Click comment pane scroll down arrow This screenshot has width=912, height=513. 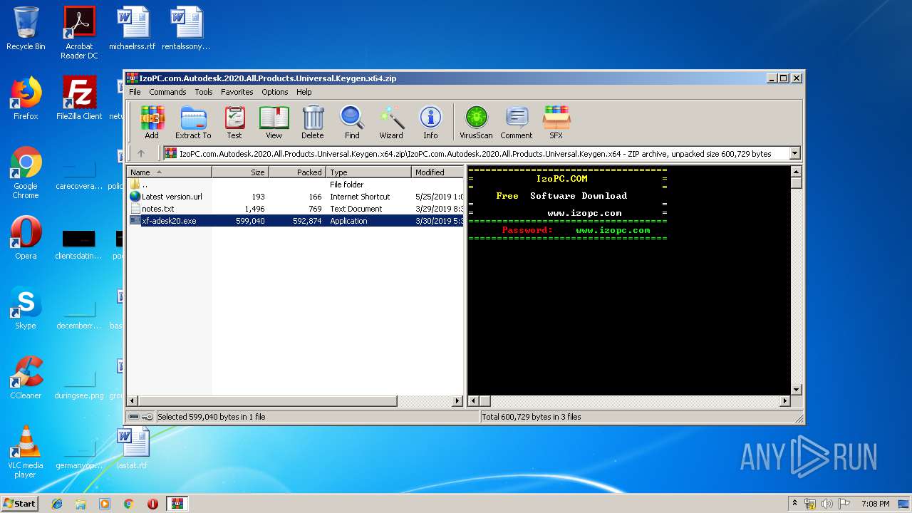pos(797,390)
